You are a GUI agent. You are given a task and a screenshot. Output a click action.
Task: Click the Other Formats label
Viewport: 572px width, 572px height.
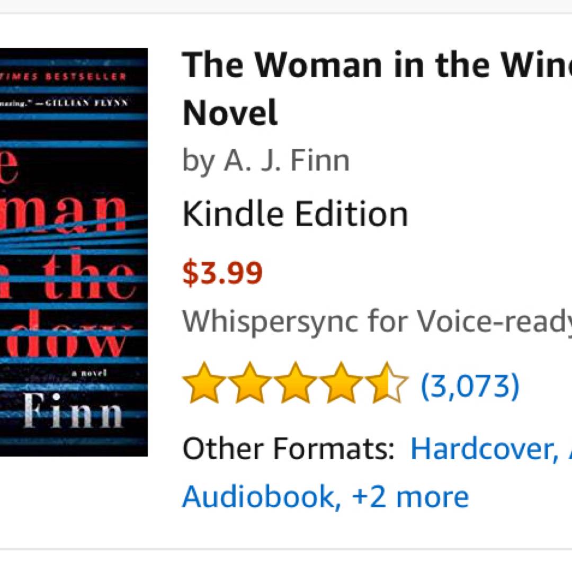coord(288,449)
